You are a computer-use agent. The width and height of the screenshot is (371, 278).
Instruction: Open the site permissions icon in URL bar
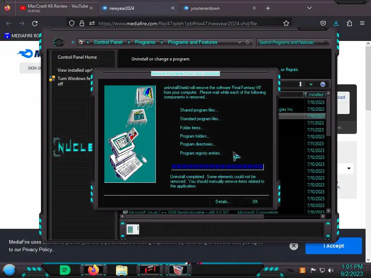coord(92,23)
